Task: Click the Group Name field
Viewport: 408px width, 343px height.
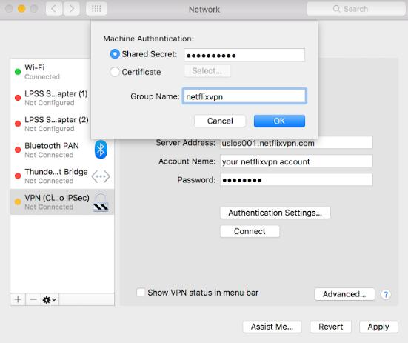Action: point(244,96)
